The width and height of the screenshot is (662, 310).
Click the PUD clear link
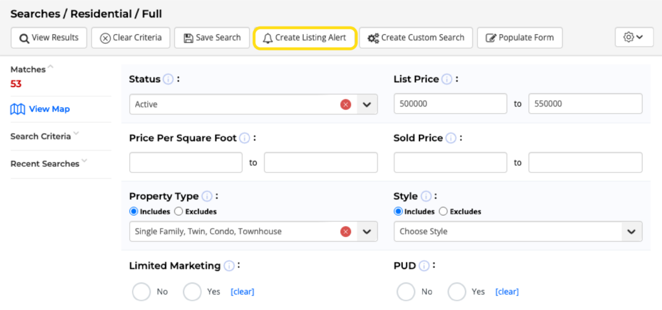point(507,292)
